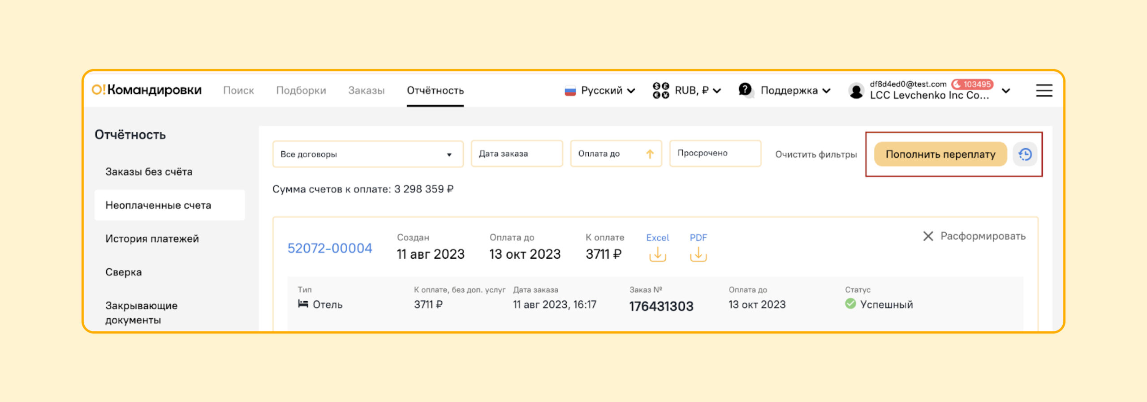Toggle the Оплата до sort filter
Image resolution: width=1147 pixels, height=402 pixels.
pos(616,154)
